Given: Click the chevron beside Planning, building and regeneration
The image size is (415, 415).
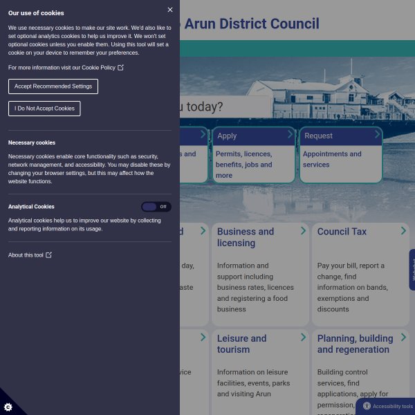Looking at the screenshot, I should point(403,338).
